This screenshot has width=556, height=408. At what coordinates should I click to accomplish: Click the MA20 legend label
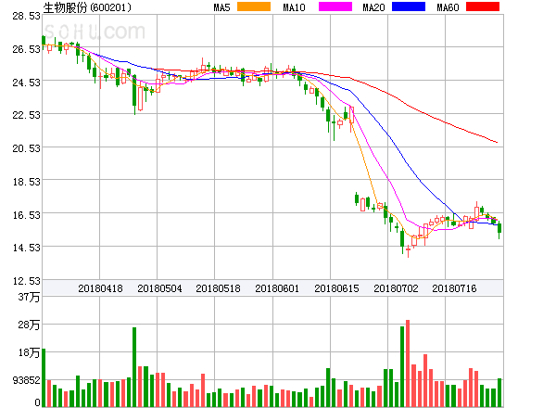pos(373,7)
